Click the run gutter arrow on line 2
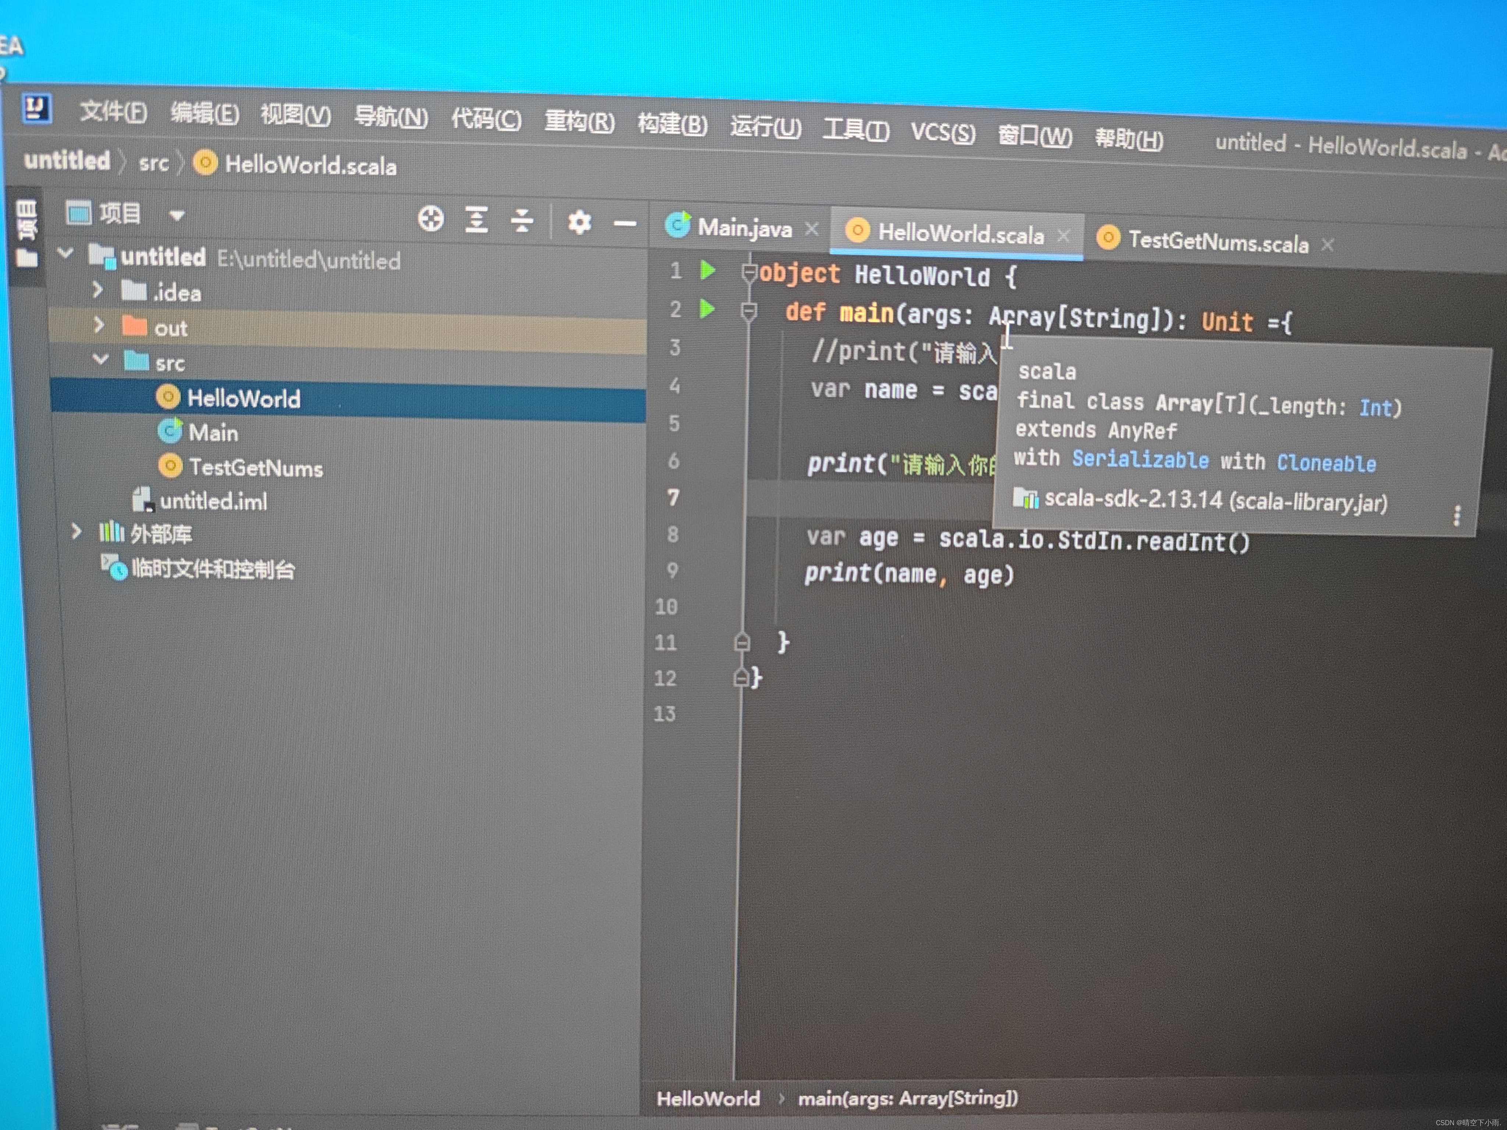1507x1130 pixels. (707, 309)
